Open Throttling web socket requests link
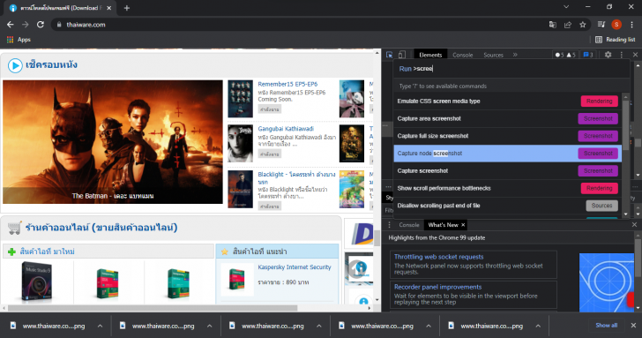This screenshot has width=642, height=338. pyautogui.click(x=438, y=257)
